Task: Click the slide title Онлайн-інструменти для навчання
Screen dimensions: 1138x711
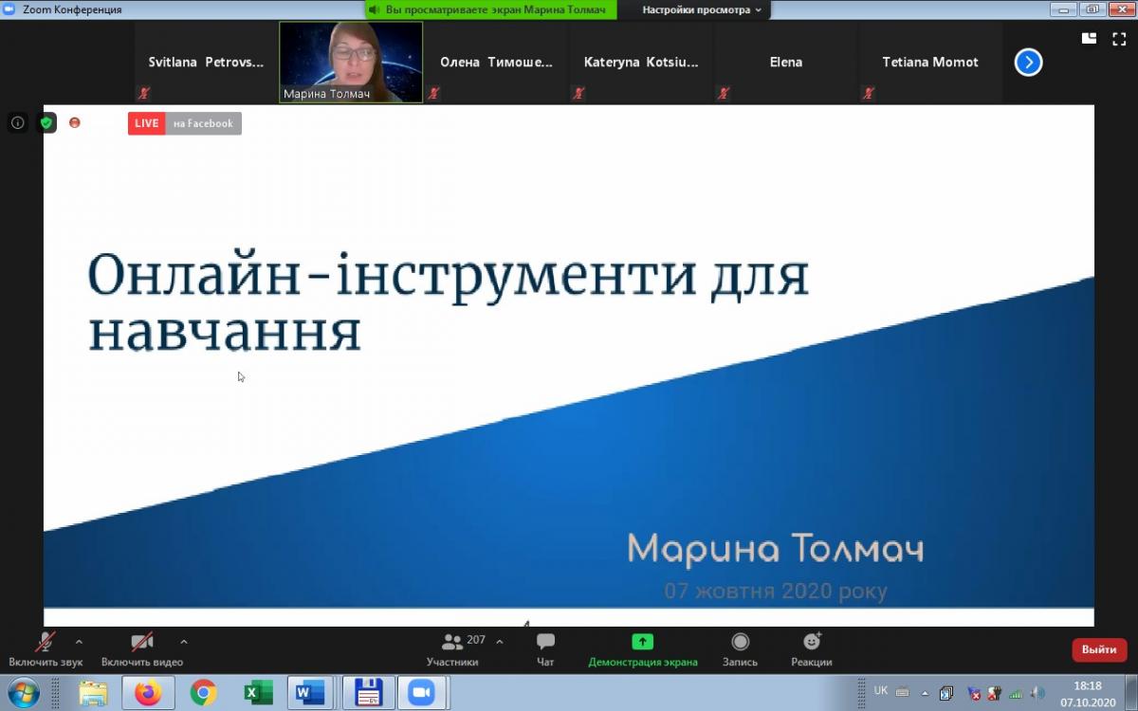Action: point(449,303)
